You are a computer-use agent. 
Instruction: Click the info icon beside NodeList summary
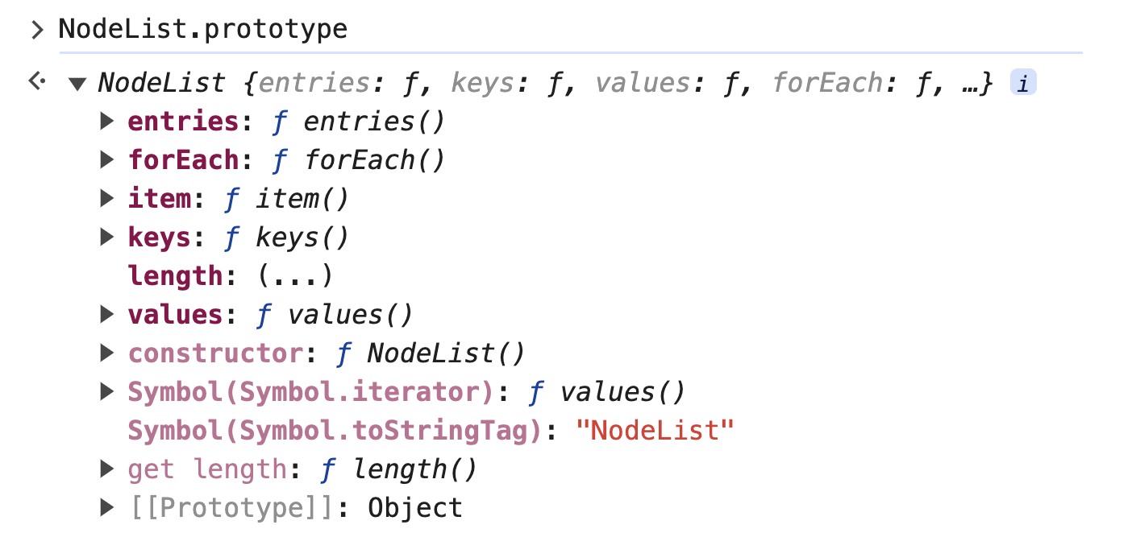coord(1023,83)
